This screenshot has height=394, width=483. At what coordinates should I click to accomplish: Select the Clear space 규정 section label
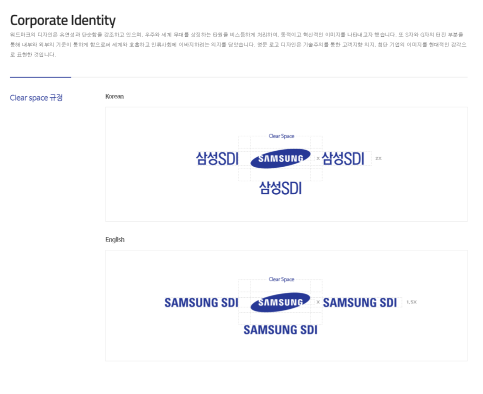[x=36, y=98]
